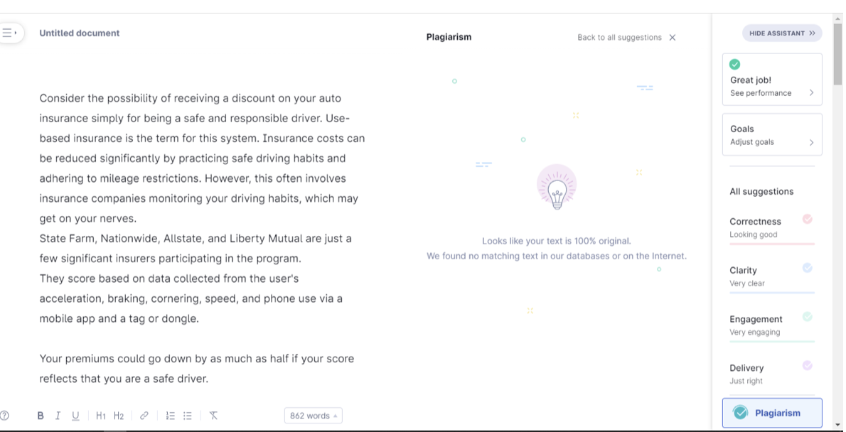Create a bulleted list
The width and height of the screenshot is (846, 432).
188,416
